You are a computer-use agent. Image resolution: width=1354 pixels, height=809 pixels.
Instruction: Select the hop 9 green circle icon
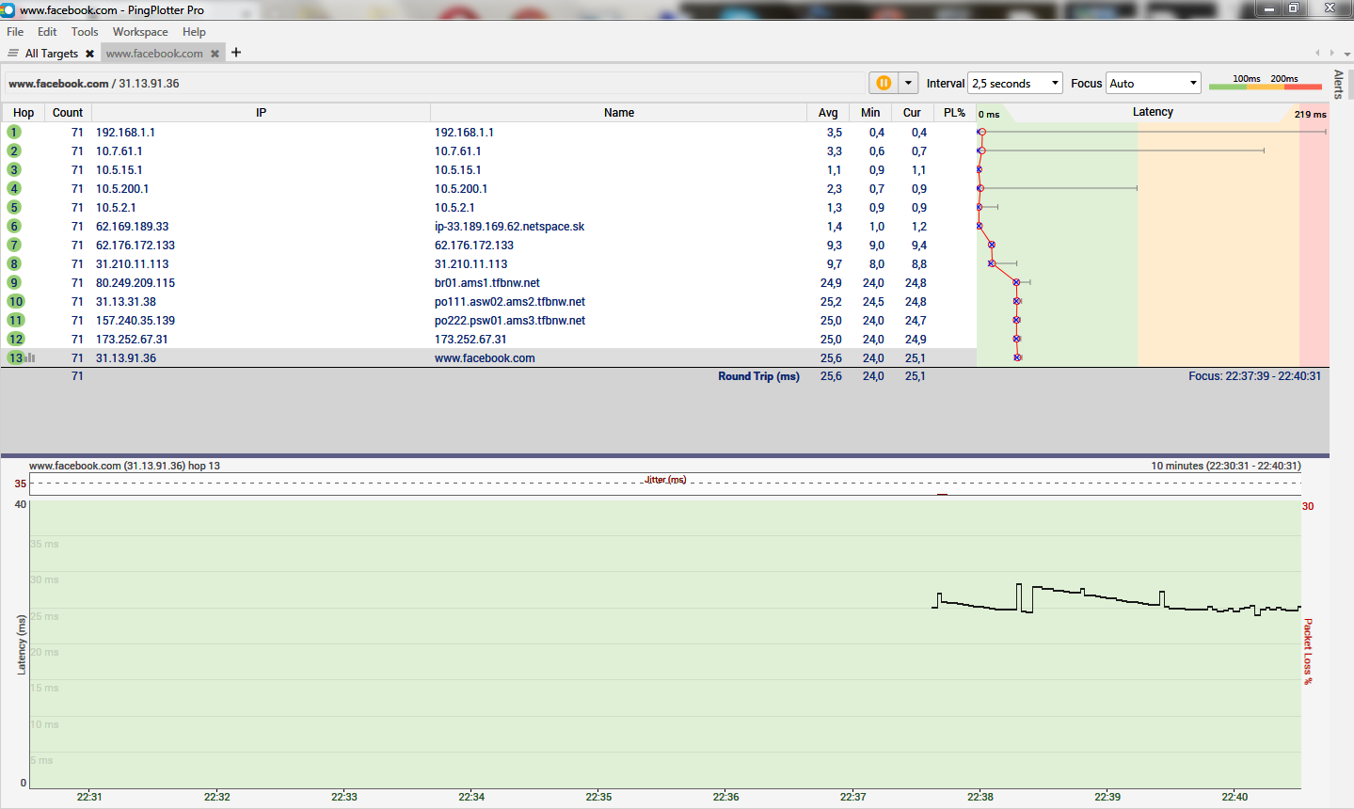pyautogui.click(x=14, y=282)
